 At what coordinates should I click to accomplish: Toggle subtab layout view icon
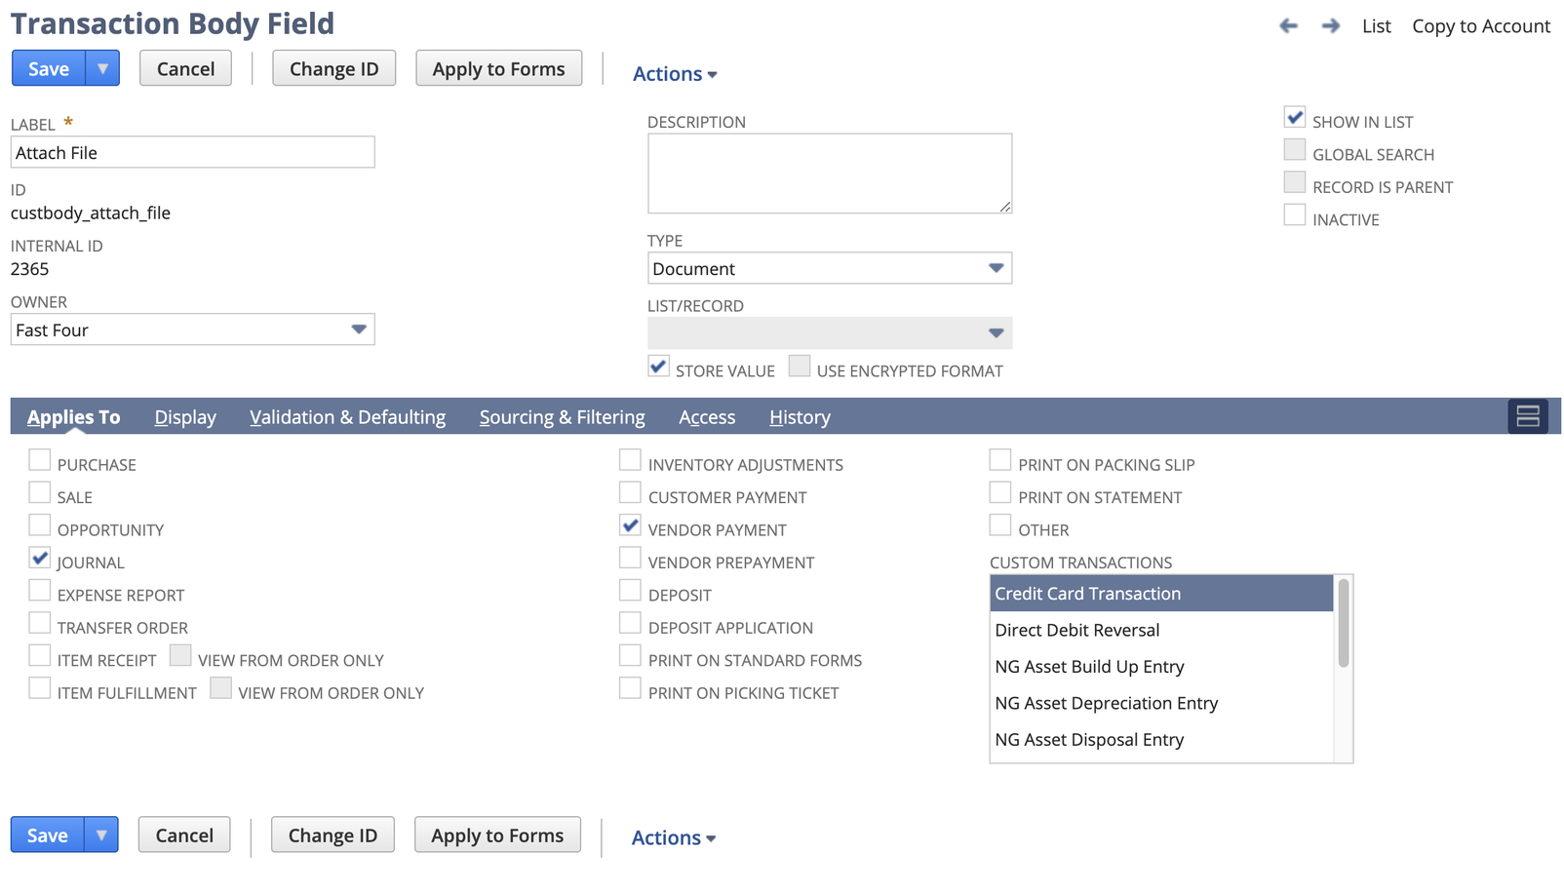(1528, 416)
